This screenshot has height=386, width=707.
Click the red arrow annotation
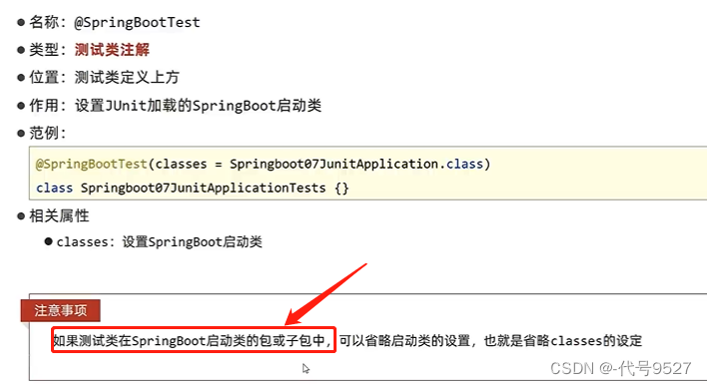click(327, 294)
